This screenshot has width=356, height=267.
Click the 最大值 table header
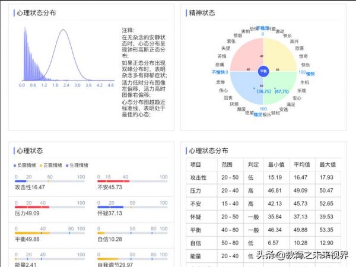tap(328, 164)
